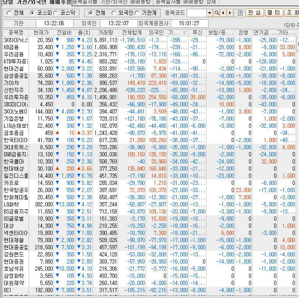
Task: Select the GS글로벌 row name
Action: 13,219
